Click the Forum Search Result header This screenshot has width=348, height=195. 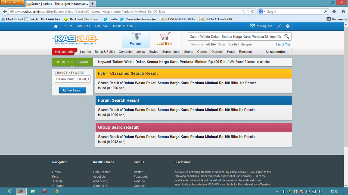[194, 100]
